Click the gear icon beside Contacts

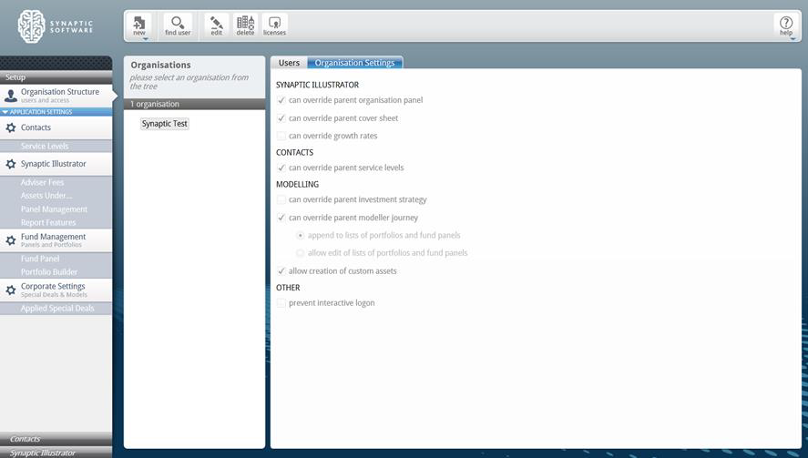click(x=10, y=127)
